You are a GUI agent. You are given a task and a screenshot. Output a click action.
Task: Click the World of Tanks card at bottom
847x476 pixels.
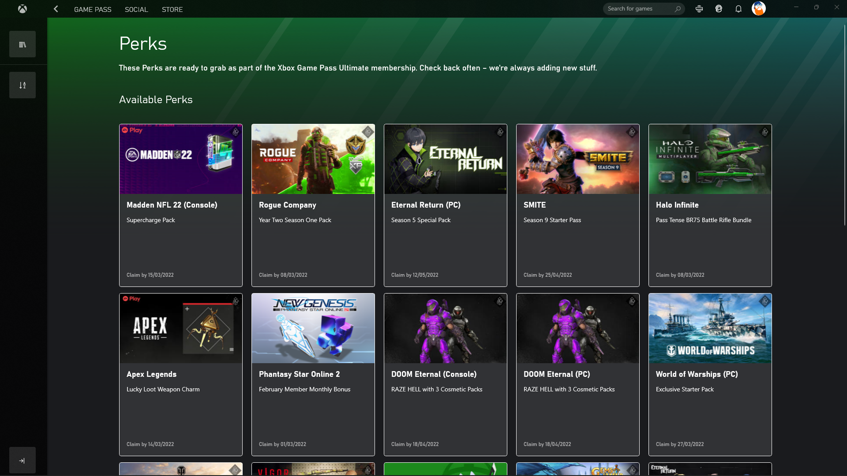[x=181, y=469]
